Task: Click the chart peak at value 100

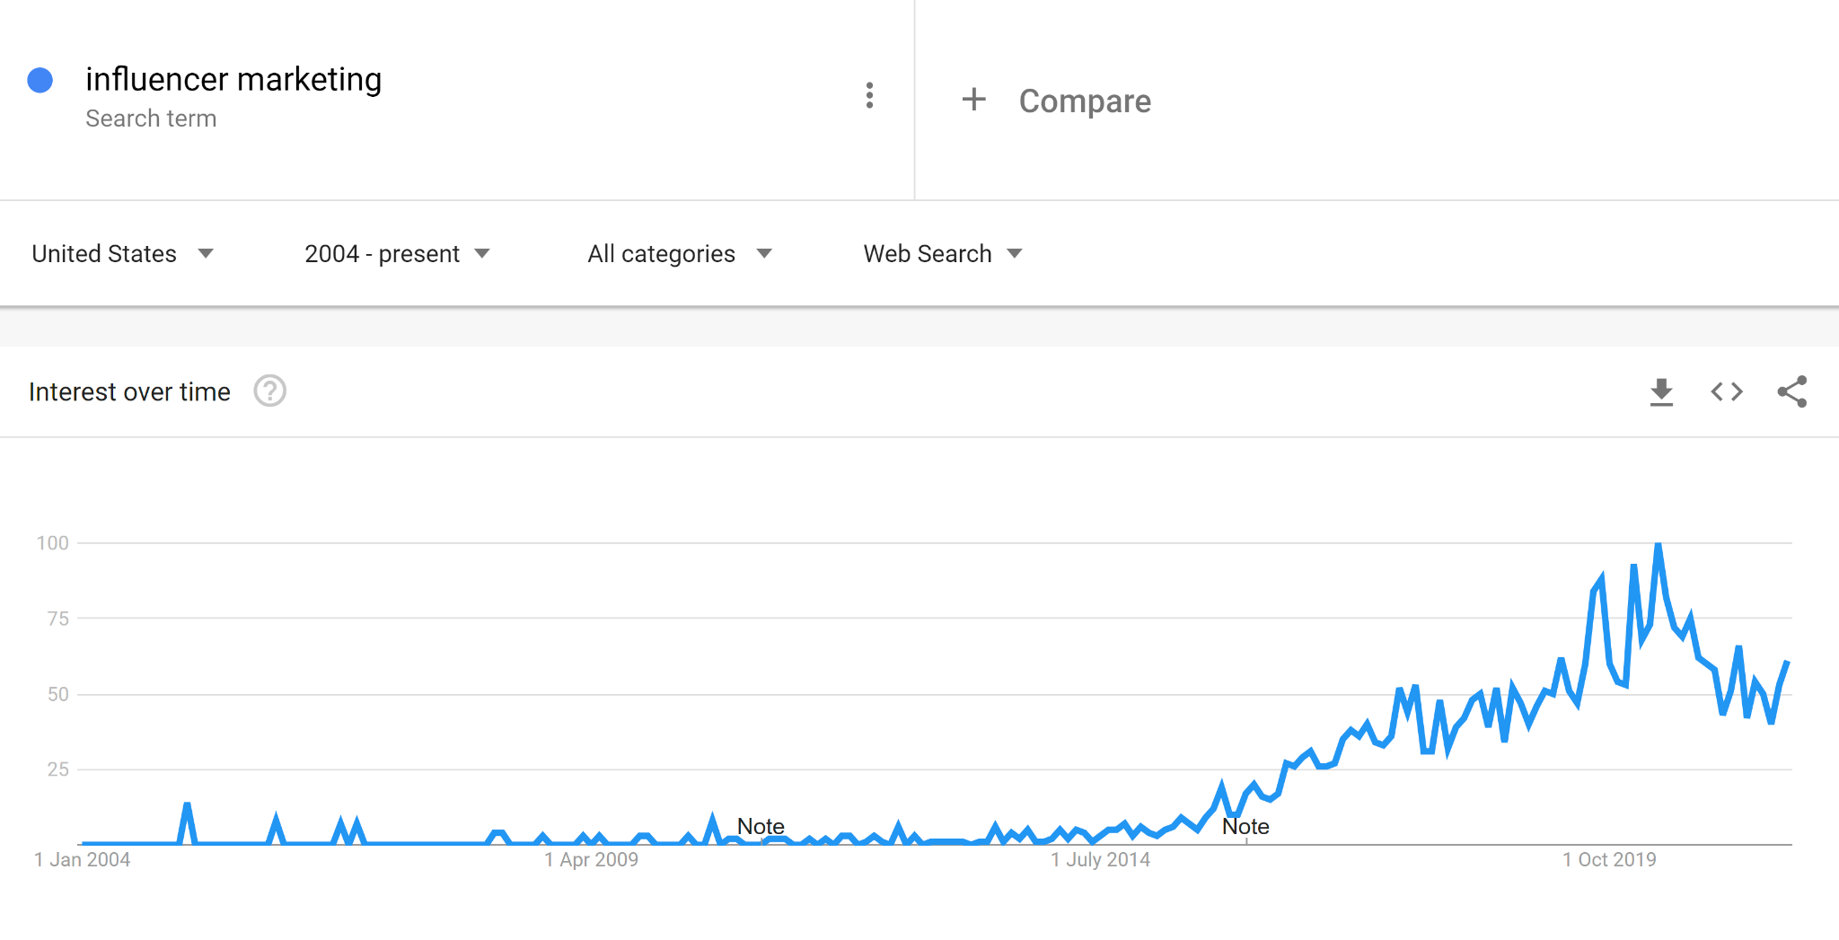Action: click(1658, 544)
